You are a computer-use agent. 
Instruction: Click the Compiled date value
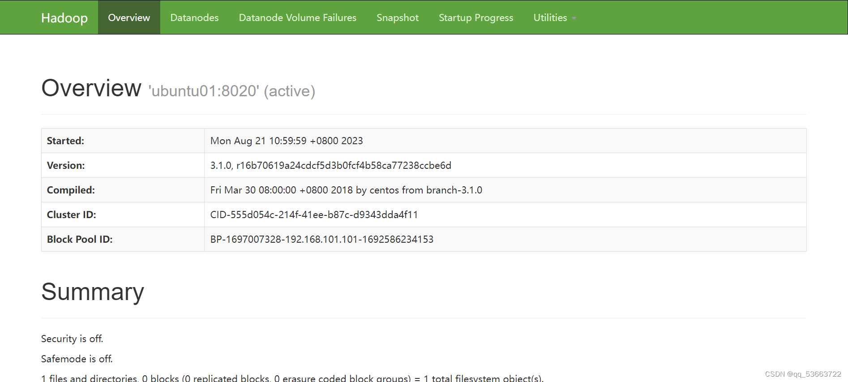(346, 190)
